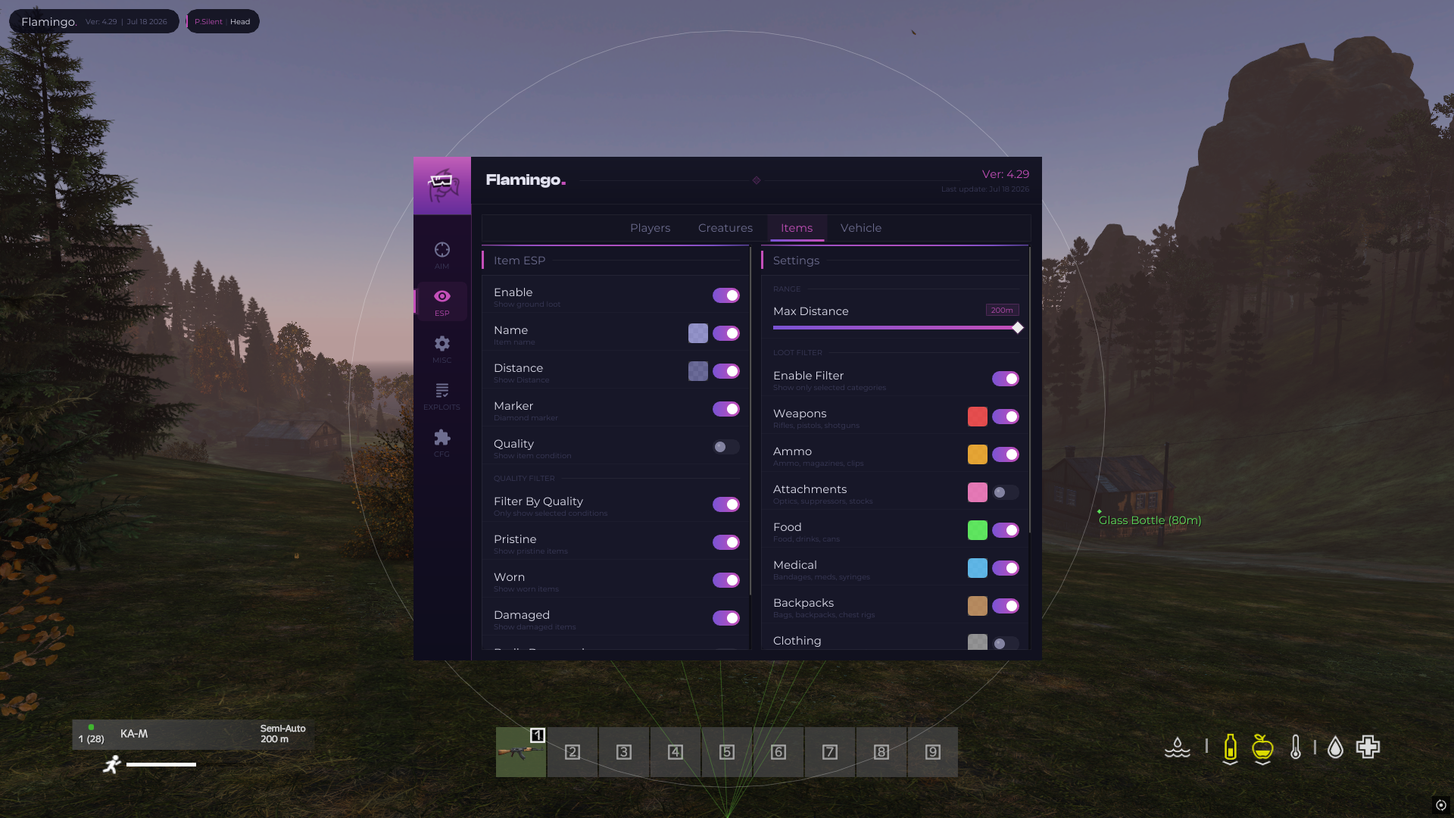This screenshot has height=818, width=1454.
Task: Open the red Weapons color swatch
Action: coord(978,417)
